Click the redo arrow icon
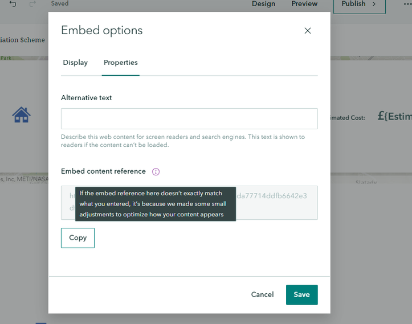 tap(32, 3)
